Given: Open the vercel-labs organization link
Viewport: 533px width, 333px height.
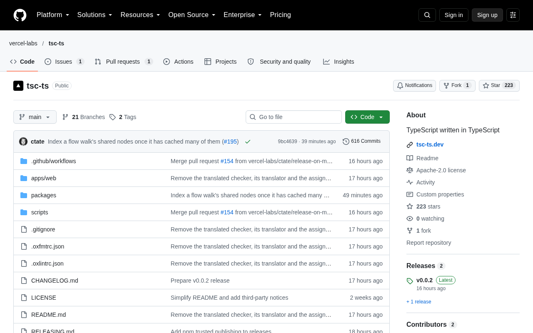Looking at the screenshot, I should 23,43.
